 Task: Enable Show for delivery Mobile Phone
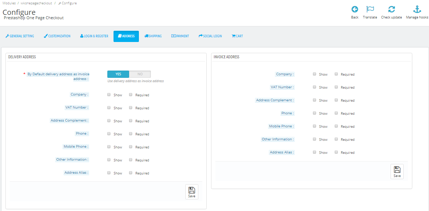(109, 147)
